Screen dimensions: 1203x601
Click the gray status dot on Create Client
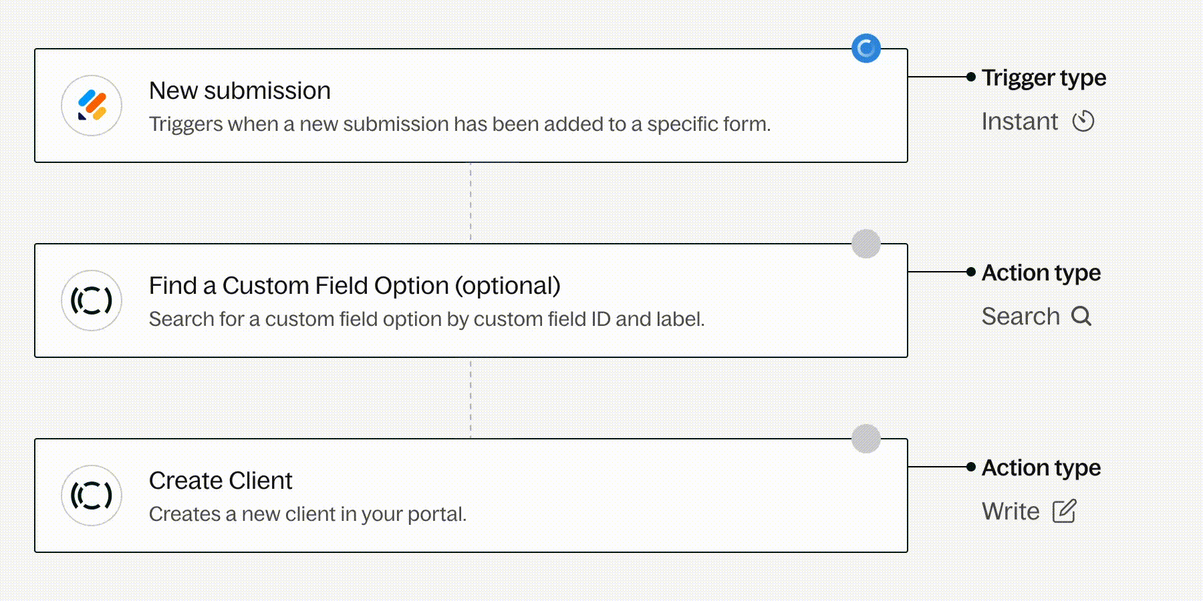click(x=866, y=439)
